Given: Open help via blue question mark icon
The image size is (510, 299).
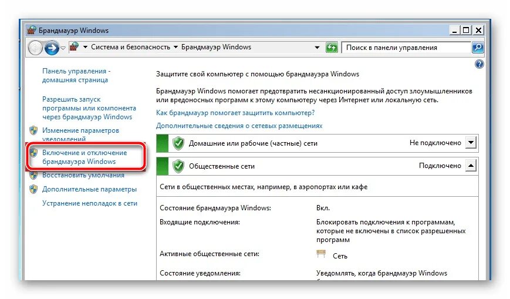Looking at the screenshot, I should (x=479, y=64).
